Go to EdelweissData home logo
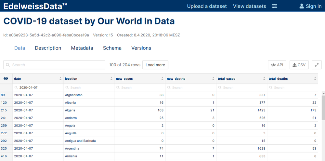 [35, 6]
